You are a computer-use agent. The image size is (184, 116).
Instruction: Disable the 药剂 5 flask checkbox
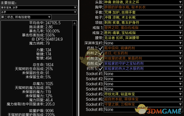(101, 69)
